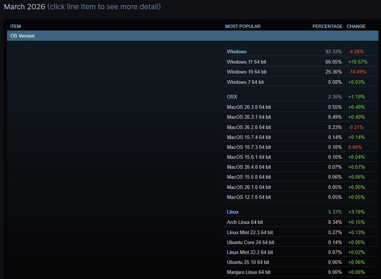Select the MacOS 26.2.0 64 bit entry
This screenshot has width=381, height=279.
tap(301, 127)
